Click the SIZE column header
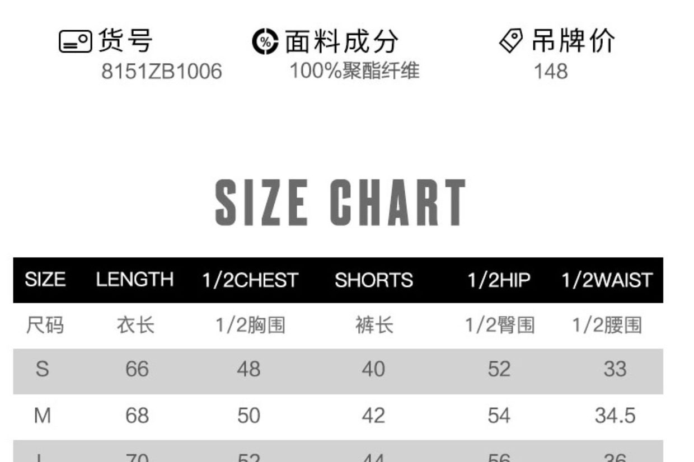 [45, 280]
